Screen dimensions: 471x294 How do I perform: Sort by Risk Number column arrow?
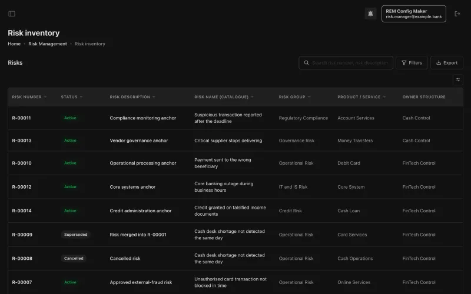coord(45,97)
